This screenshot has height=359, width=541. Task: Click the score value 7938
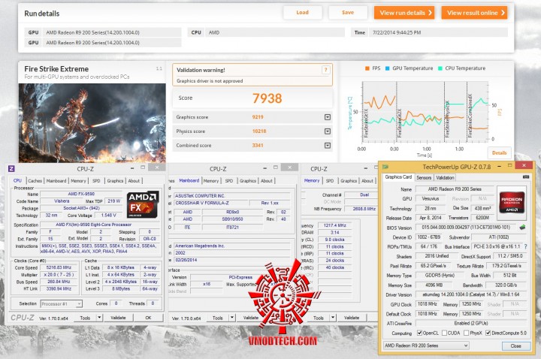click(x=267, y=98)
